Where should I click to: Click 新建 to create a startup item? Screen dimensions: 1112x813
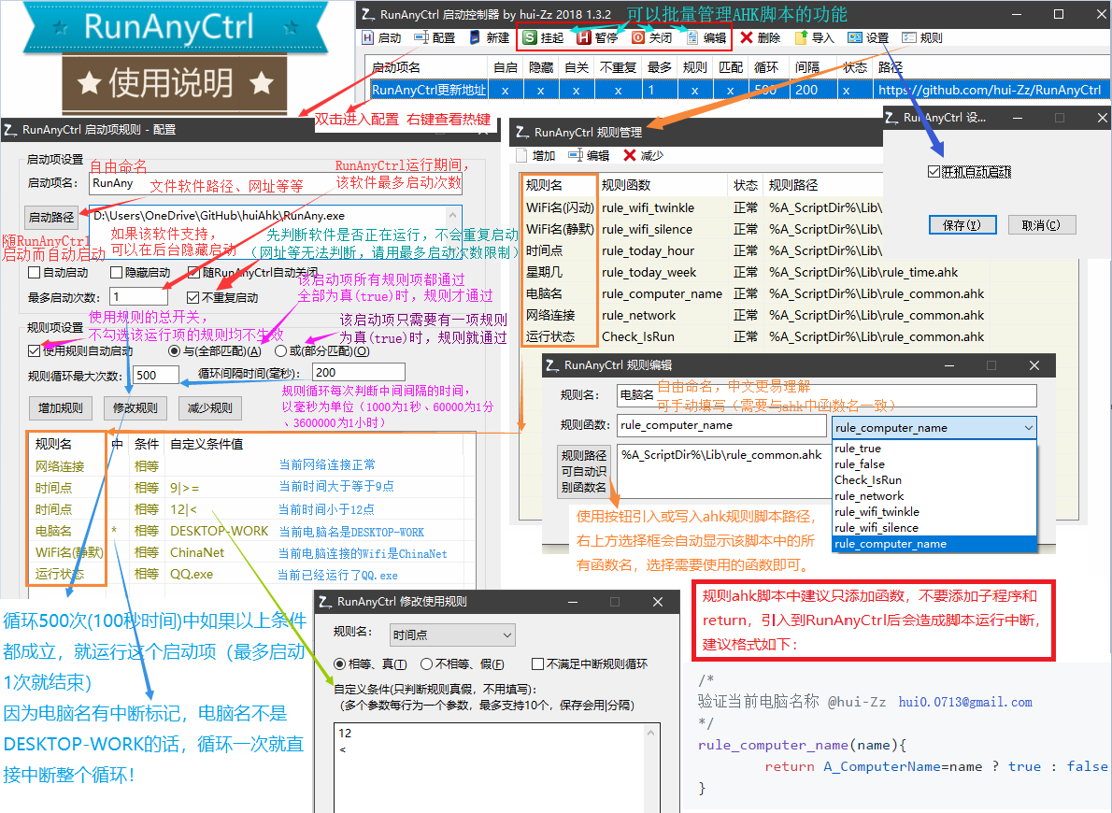point(490,37)
